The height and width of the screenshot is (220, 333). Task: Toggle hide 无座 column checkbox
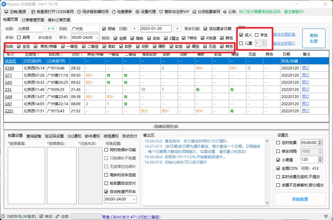click(205, 46)
